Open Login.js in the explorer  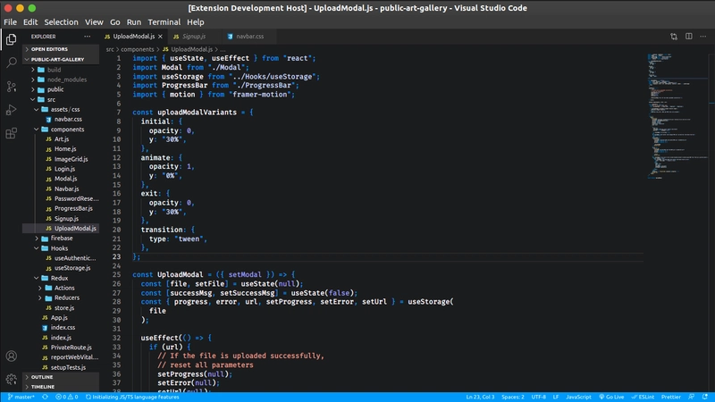pos(61,169)
